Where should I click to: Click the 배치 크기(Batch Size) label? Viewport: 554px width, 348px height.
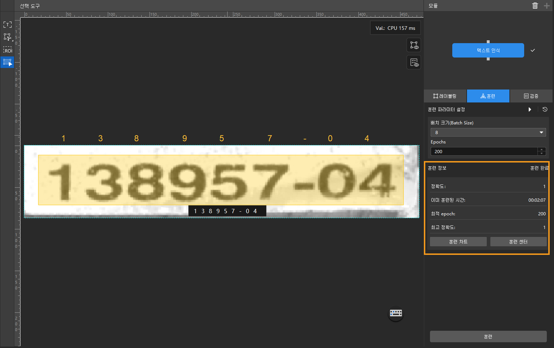[452, 123]
